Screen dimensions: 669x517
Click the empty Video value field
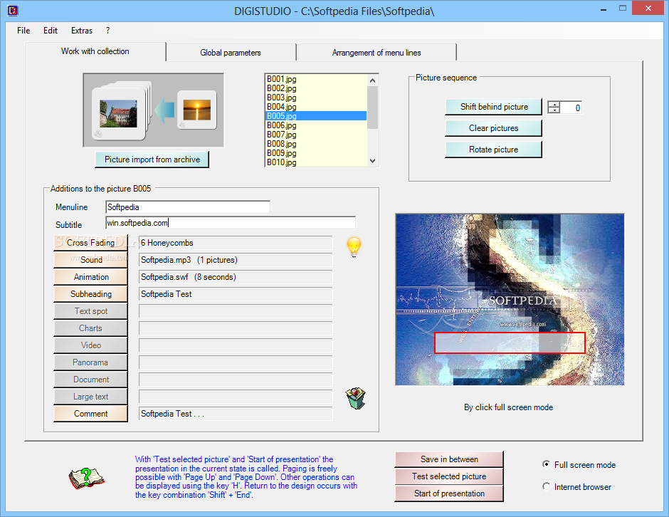tap(236, 345)
